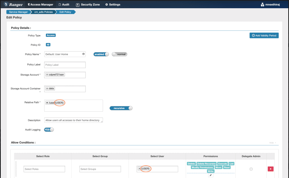The width and height of the screenshot is (289, 178).
Task: Toggle the recursive path switch
Action: [121, 108]
